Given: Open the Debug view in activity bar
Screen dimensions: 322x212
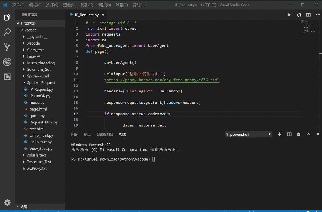Looking at the screenshot, I should [x=7, y=62].
